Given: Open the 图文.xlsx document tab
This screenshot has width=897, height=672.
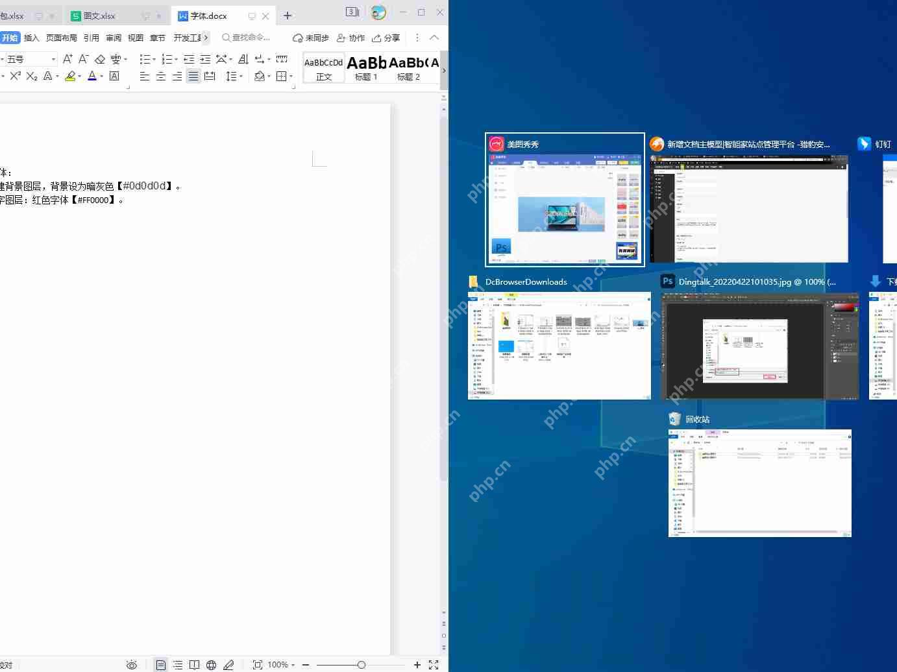Looking at the screenshot, I should [x=97, y=15].
